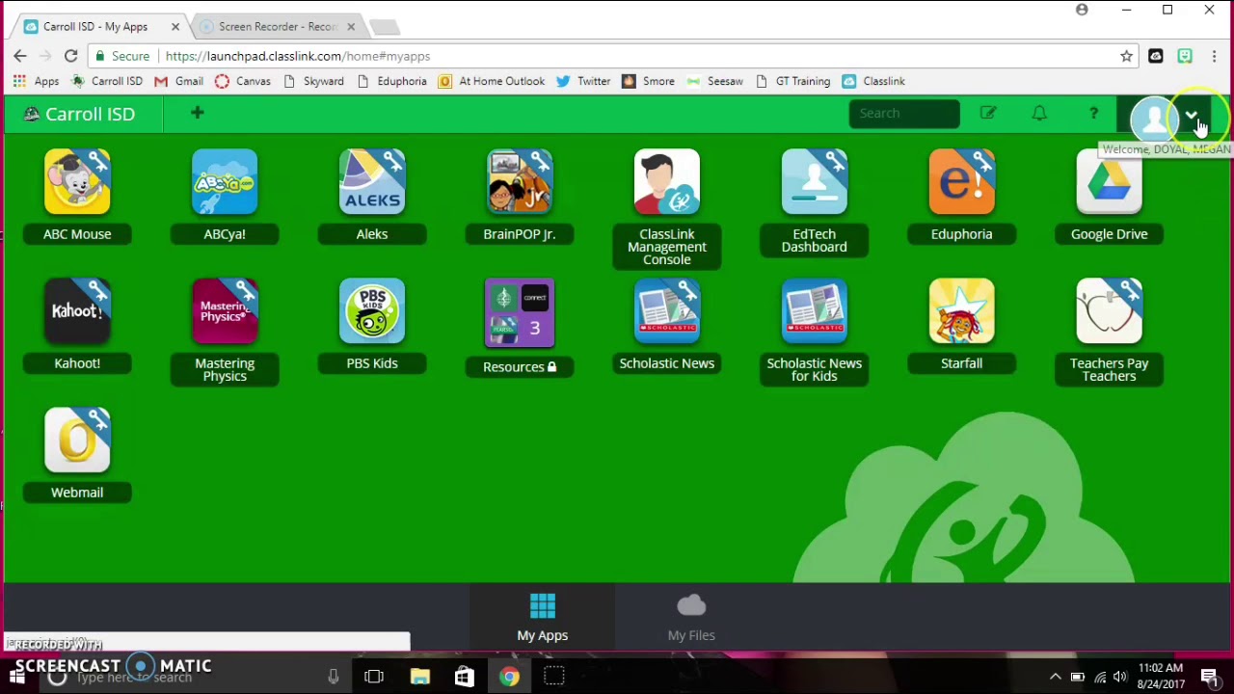1234x694 pixels.
Task: Launch the ABCya! app
Action: 225,182
